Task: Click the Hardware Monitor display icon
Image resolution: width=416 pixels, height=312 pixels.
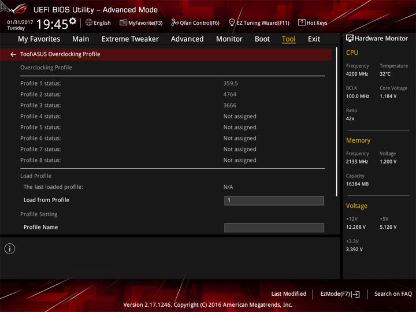Action: tap(350, 39)
